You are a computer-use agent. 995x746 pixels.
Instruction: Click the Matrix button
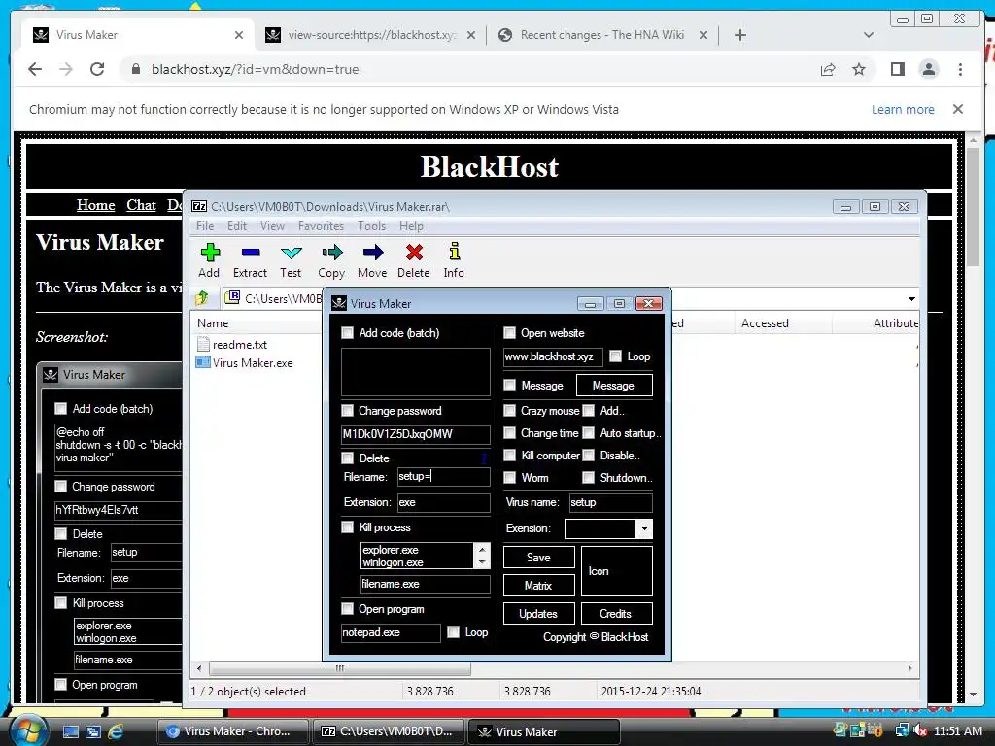click(x=538, y=586)
